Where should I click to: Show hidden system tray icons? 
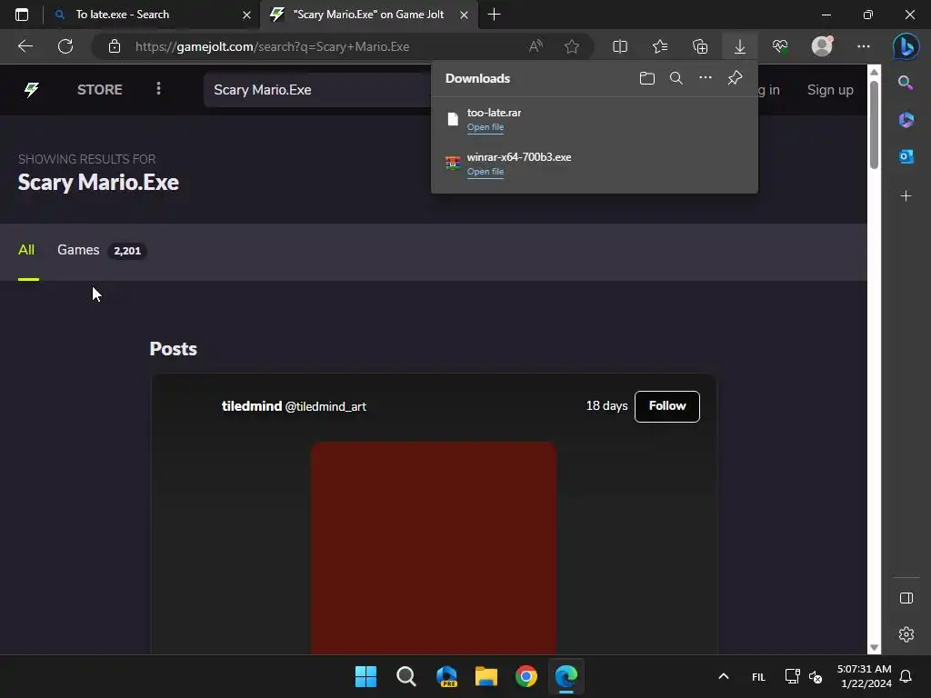(723, 676)
